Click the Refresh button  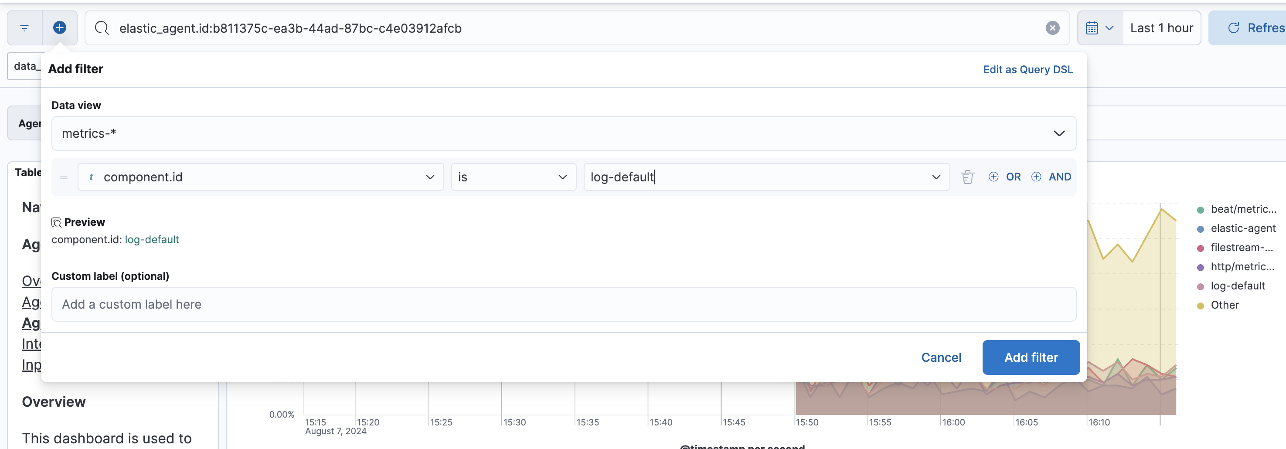point(1248,28)
